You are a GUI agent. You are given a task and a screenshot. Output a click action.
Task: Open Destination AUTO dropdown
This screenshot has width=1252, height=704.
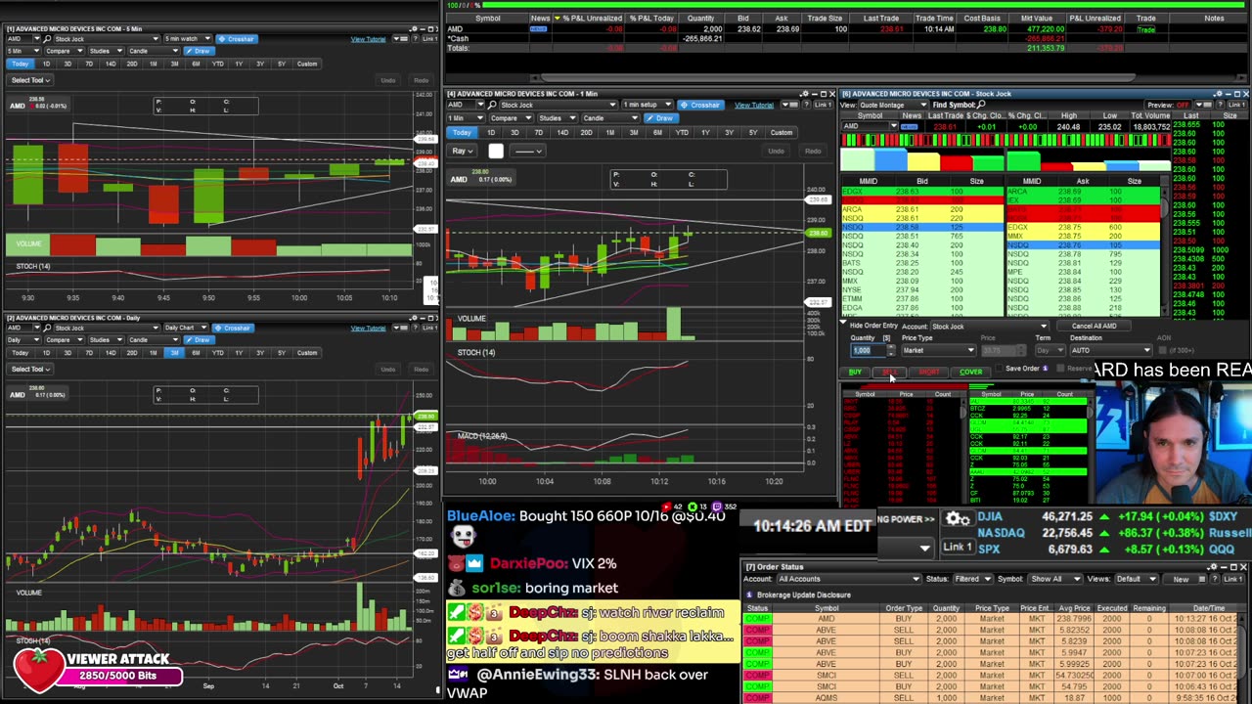(x=1111, y=350)
